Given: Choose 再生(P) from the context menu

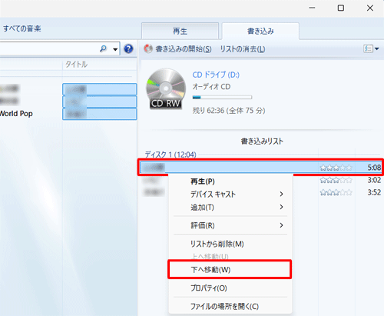Looking at the screenshot, I should (203, 181).
